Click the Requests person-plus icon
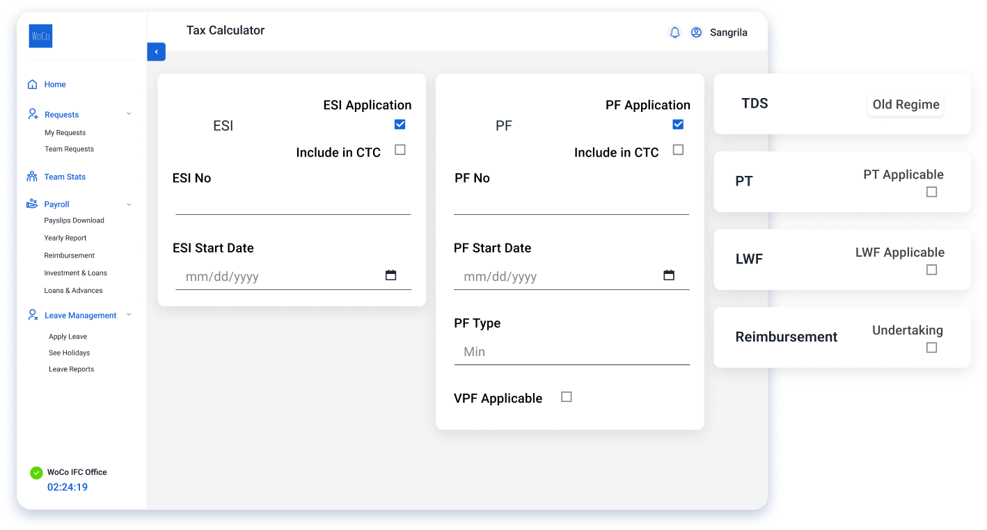The height and width of the screenshot is (530, 987). [32, 114]
